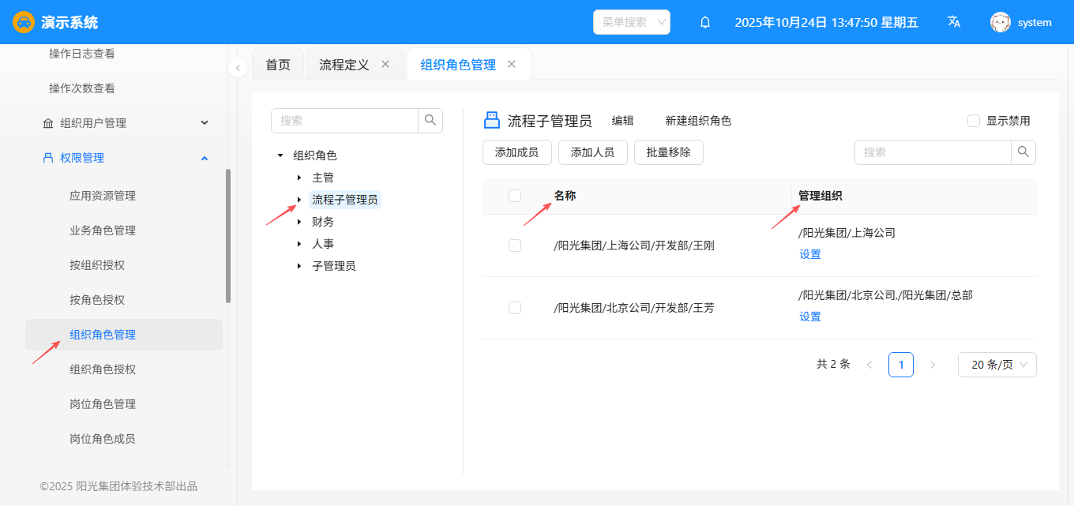This screenshot has width=1074, height=506.
Task: Open the 菜单搜索 dropdown
Action: (x=632, y=22)
